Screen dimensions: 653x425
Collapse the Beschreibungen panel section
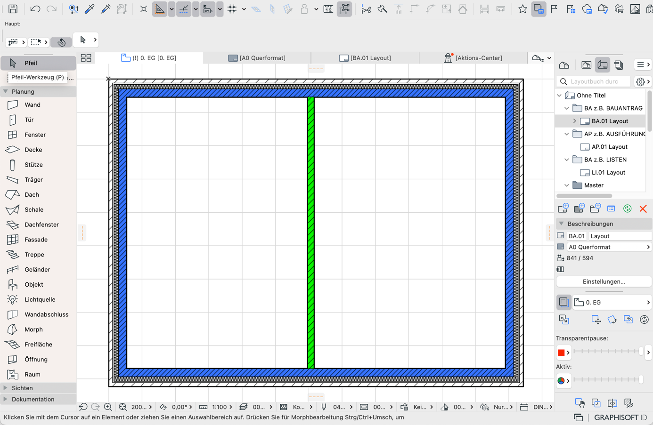coord(562,224)
